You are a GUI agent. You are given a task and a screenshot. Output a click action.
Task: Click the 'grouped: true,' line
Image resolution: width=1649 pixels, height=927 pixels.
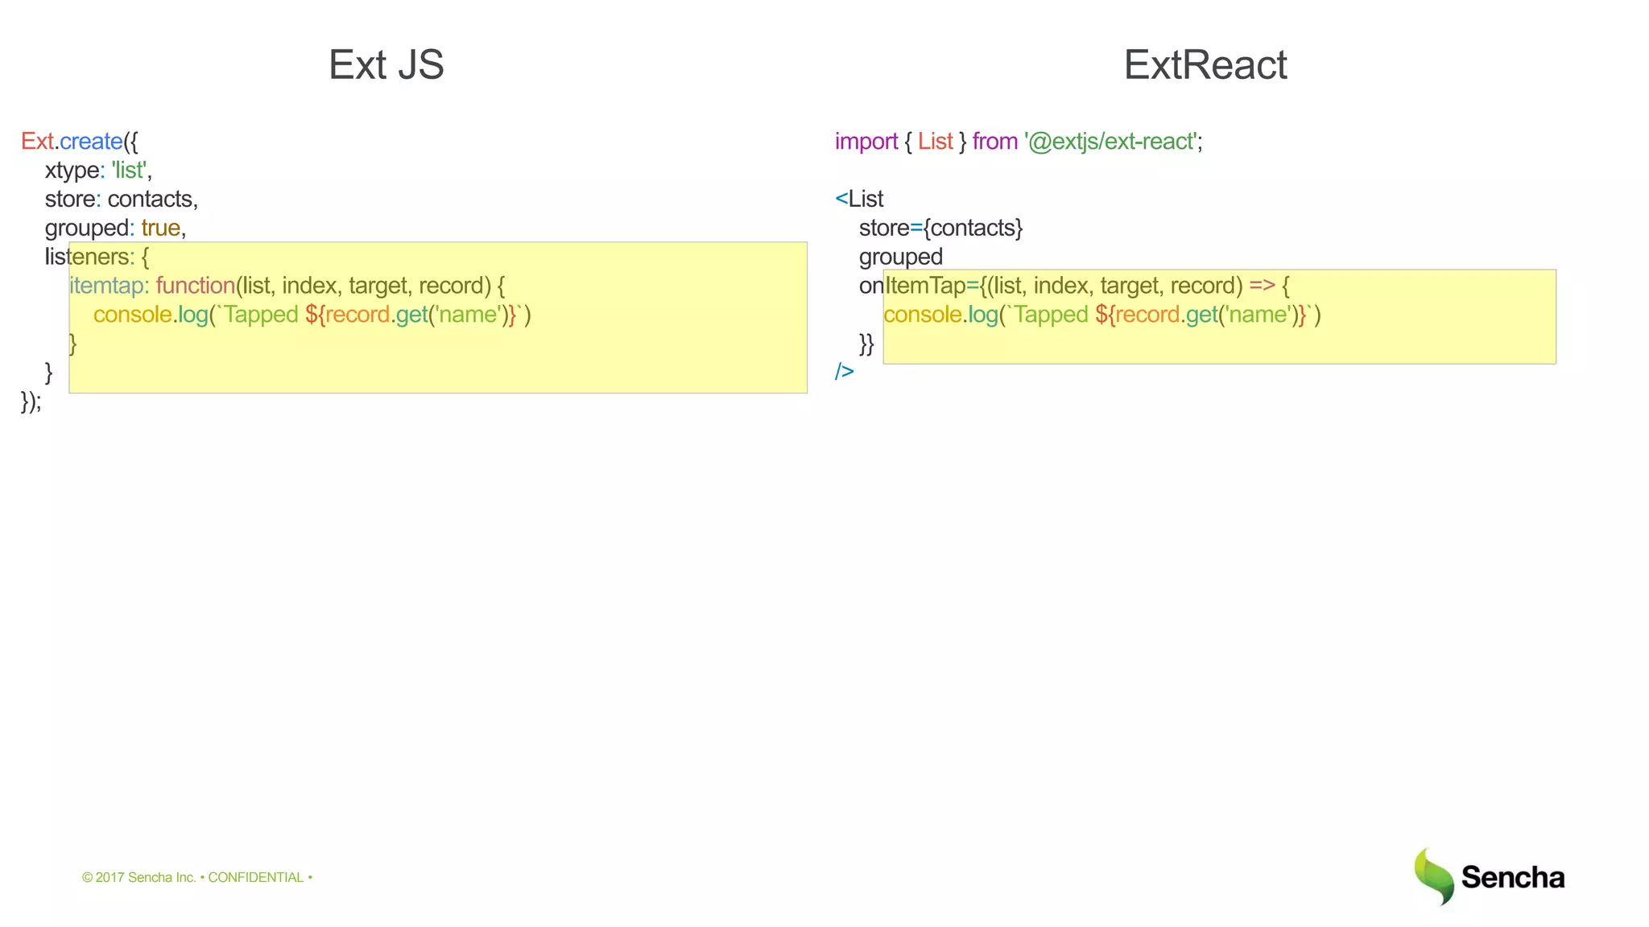point(115,229)
